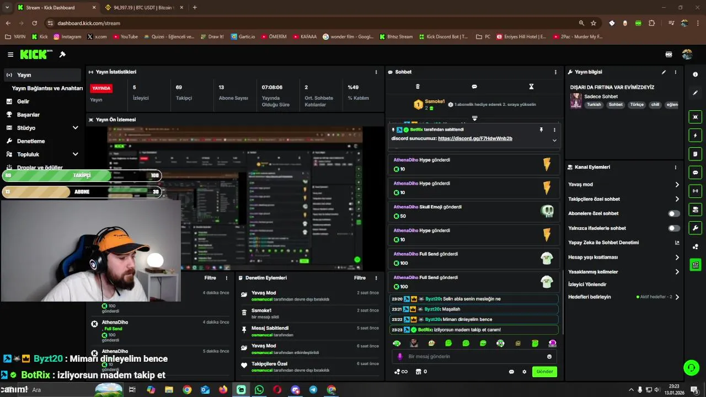Expand the Topluluk sidebar section
This screenshot has height=397, width=706.
point(76,154)
